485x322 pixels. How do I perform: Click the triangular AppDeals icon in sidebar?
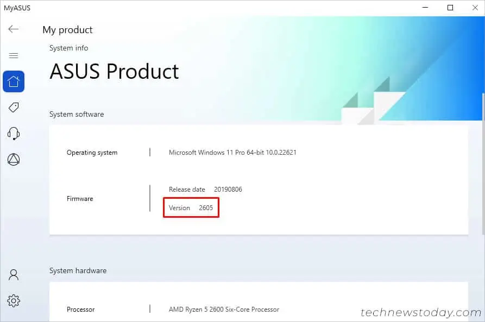click(14, 159)
